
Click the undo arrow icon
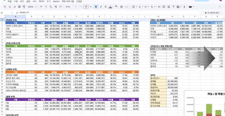coord(10,7)
